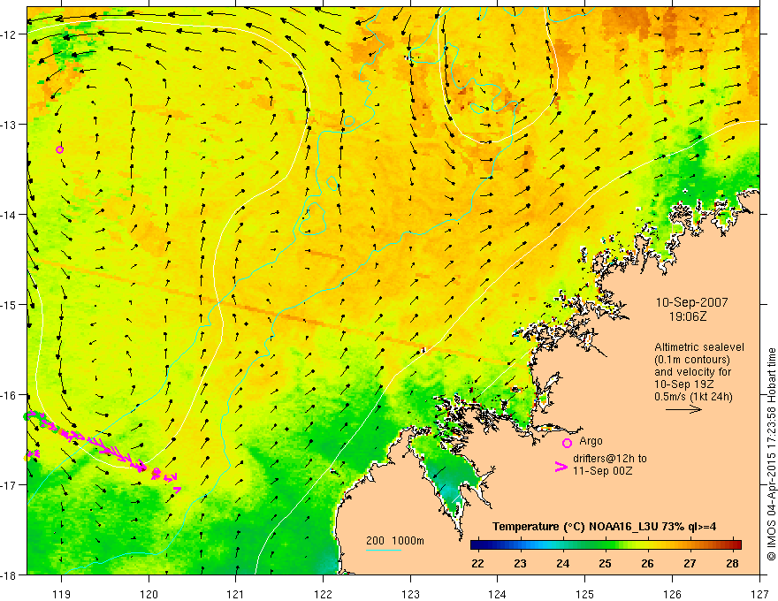Viewport: 778px width, 601px height.
Task: Click the '10-Sep 19Z' text
Action: click(683, 384)
